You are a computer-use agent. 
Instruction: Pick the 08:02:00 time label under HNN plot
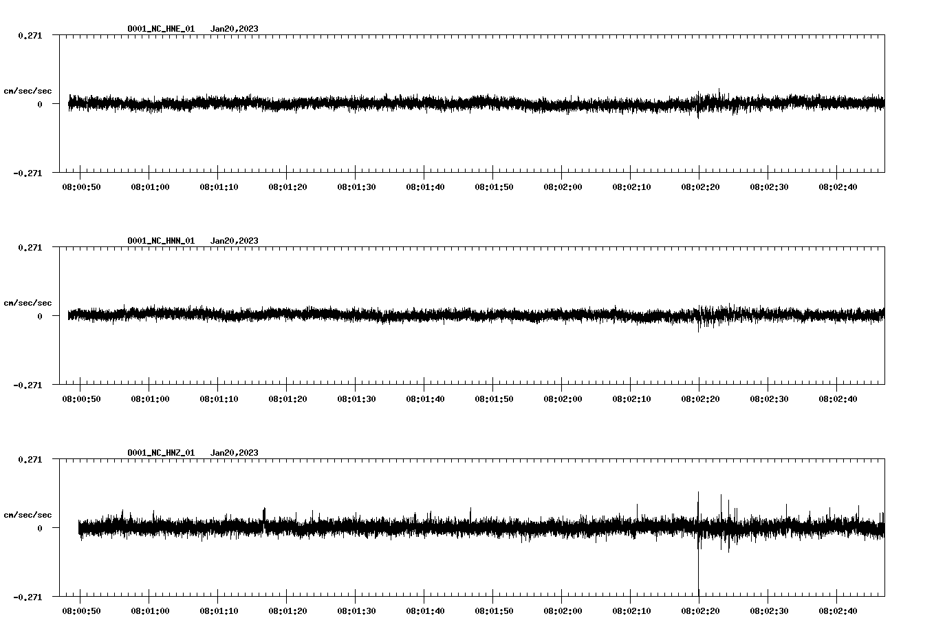click(x=563, y=399)
